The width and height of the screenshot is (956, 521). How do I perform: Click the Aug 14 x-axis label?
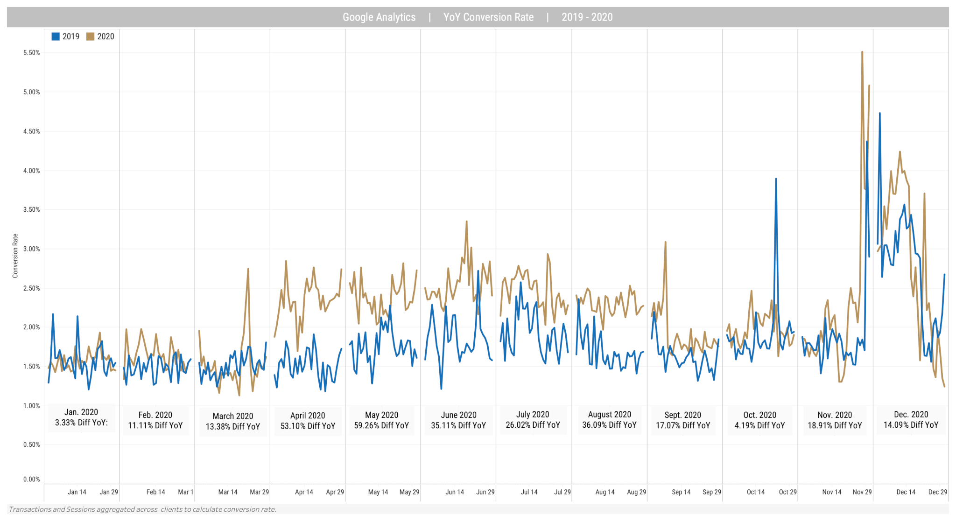point(605,492)
